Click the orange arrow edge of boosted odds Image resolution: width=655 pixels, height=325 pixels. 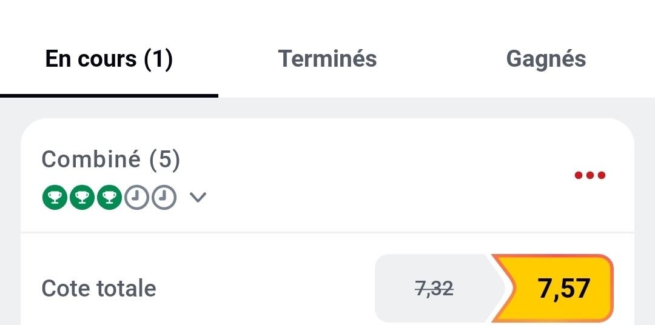pyautogui.click(x=500, y=288)
